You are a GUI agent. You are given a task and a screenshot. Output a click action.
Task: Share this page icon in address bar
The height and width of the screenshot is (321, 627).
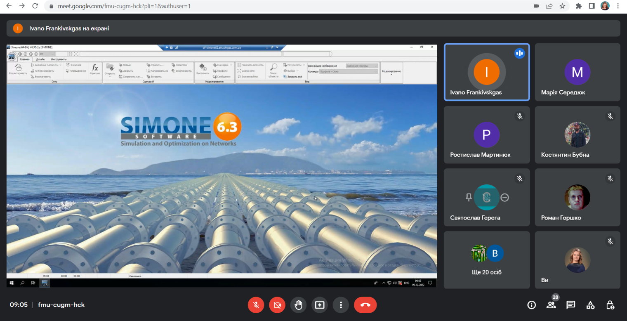(x=549, y=6)
